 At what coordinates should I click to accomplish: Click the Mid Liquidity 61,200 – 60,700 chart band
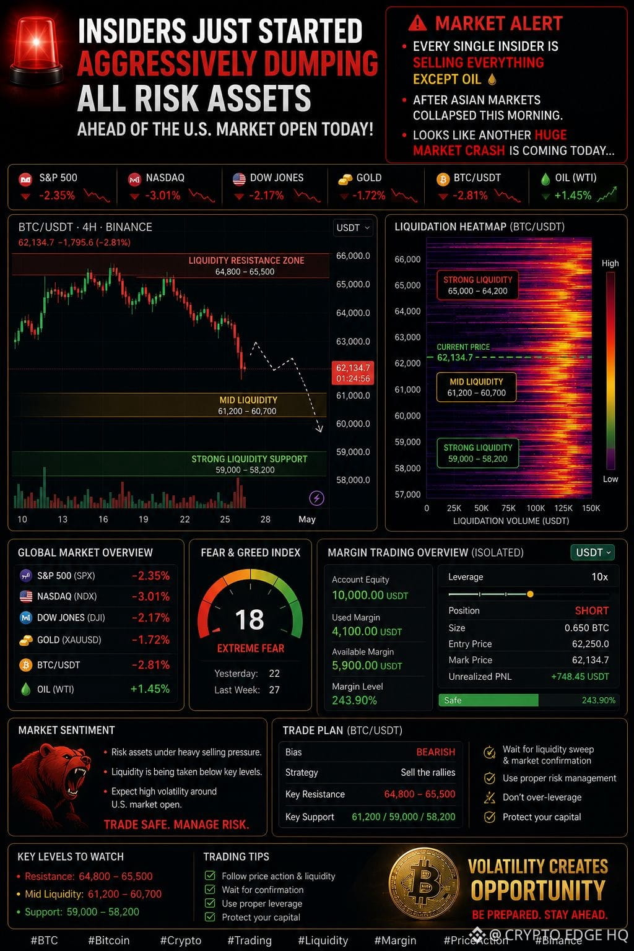pyautogui.click(x=168, y=405)
